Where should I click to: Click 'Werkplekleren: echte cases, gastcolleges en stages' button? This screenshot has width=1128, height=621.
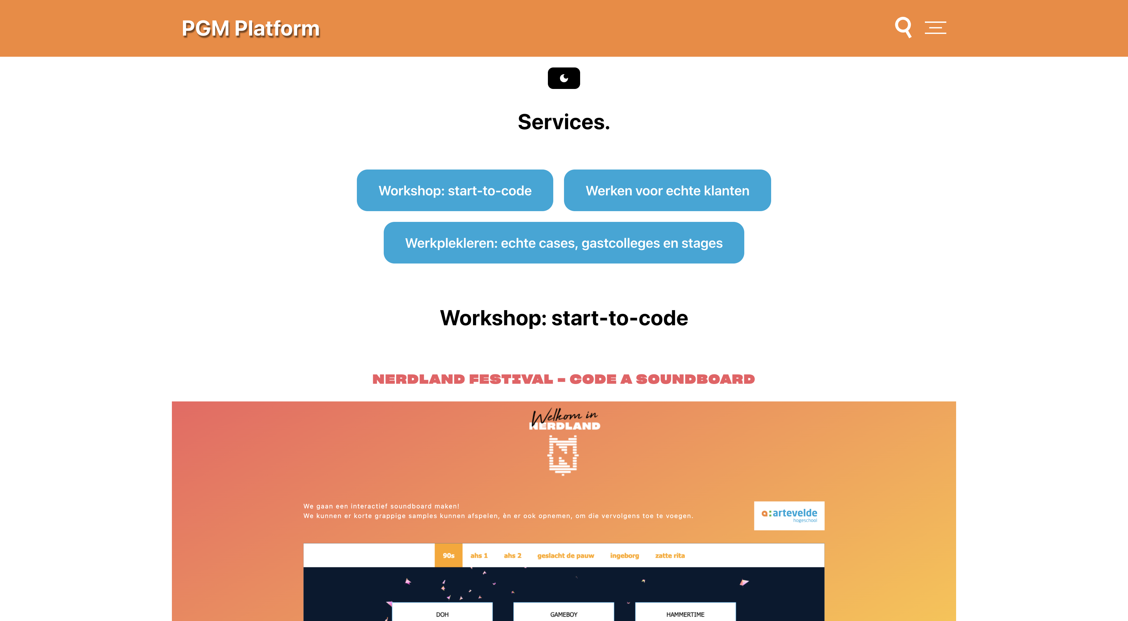564,242
